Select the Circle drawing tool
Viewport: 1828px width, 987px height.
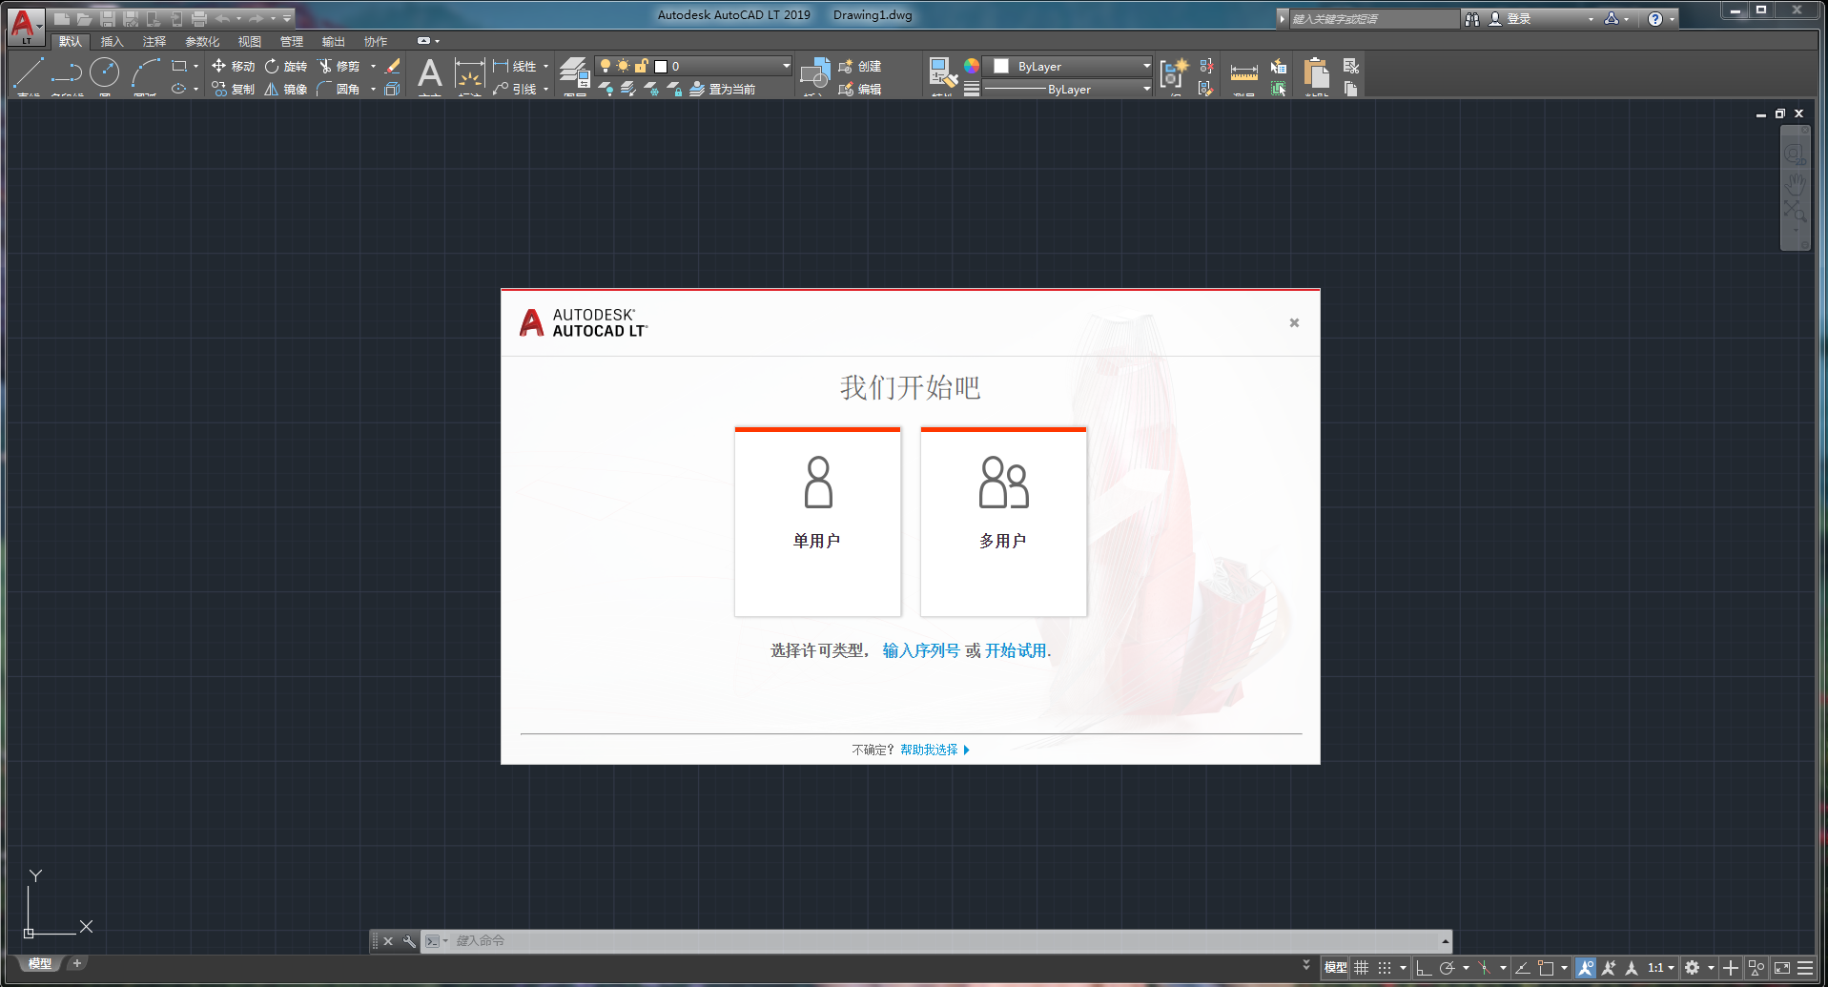tap(105, 72)
